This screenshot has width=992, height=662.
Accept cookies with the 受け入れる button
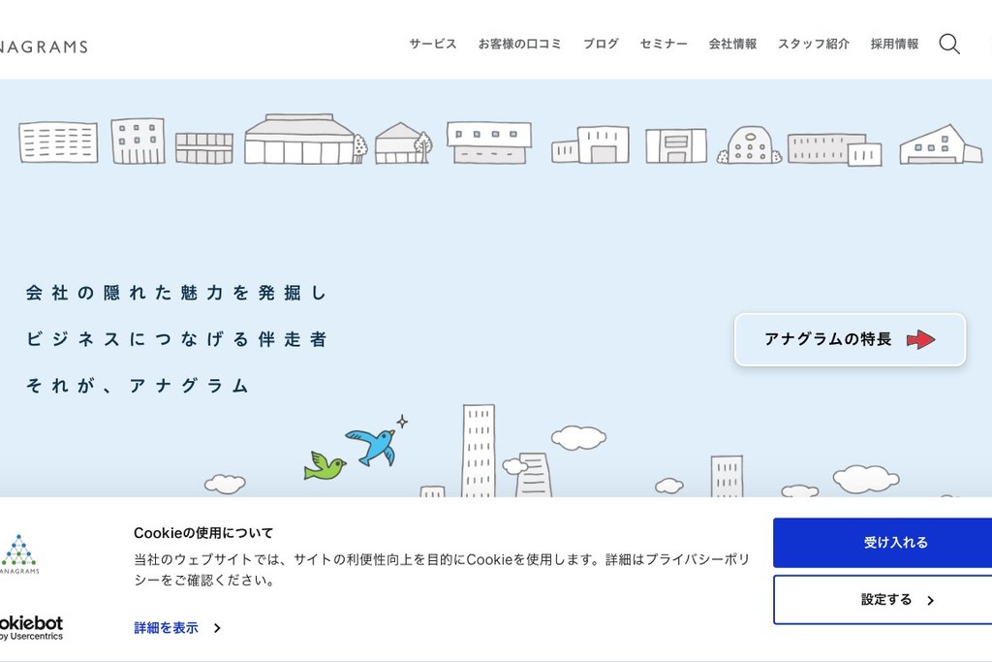click(893, 543)
